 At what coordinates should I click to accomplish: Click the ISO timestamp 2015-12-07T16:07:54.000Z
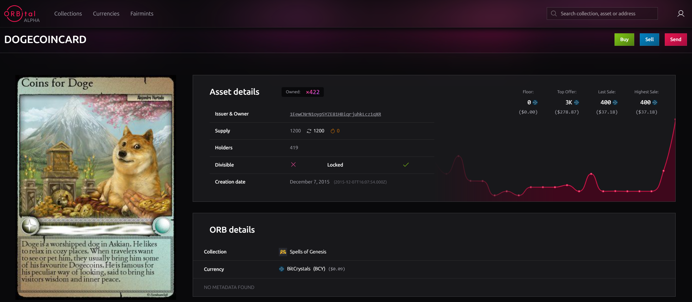(x=360, y=182)
